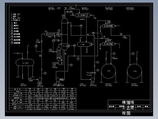Image resolution: width=158 pixels, height=119 pixels.
Task: Select table cell 1.356
Action: (x=30, y=105)
